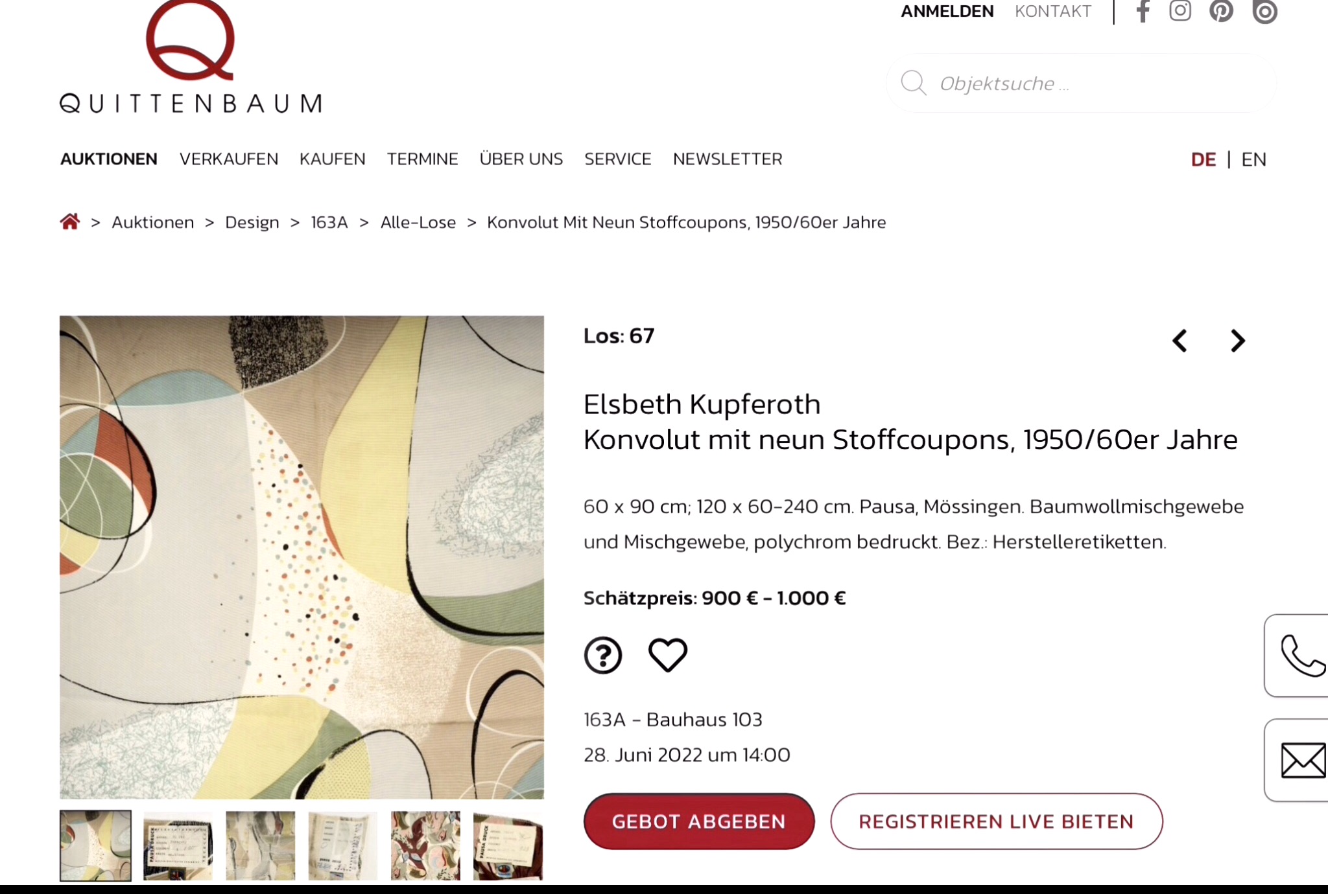
Task: Go to next lot with right chevron
Action: (x=1238, y=340)
